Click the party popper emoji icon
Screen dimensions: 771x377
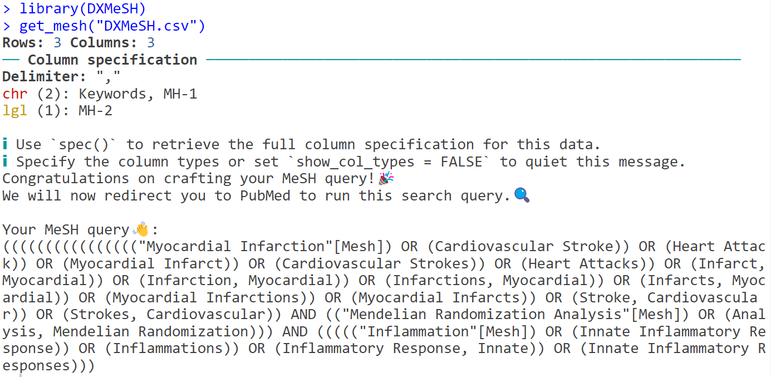(x=385, y=179)
